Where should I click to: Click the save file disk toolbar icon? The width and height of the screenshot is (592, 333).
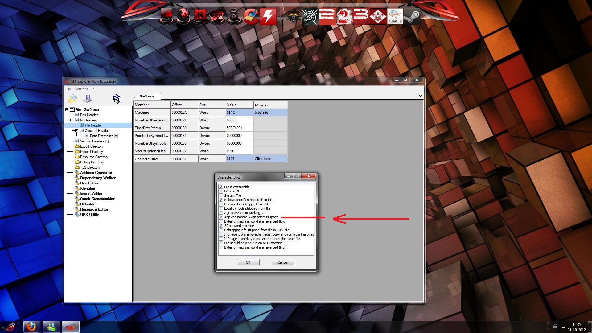(x=88, y=99)
